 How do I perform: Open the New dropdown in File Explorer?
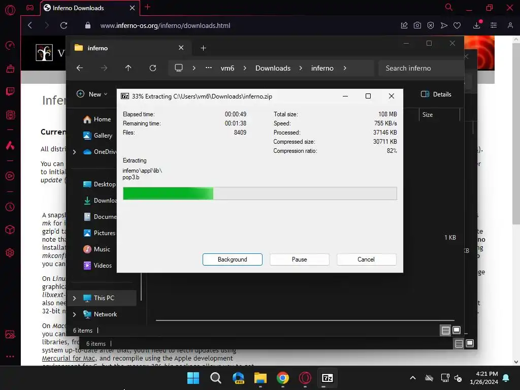point(92,94)
